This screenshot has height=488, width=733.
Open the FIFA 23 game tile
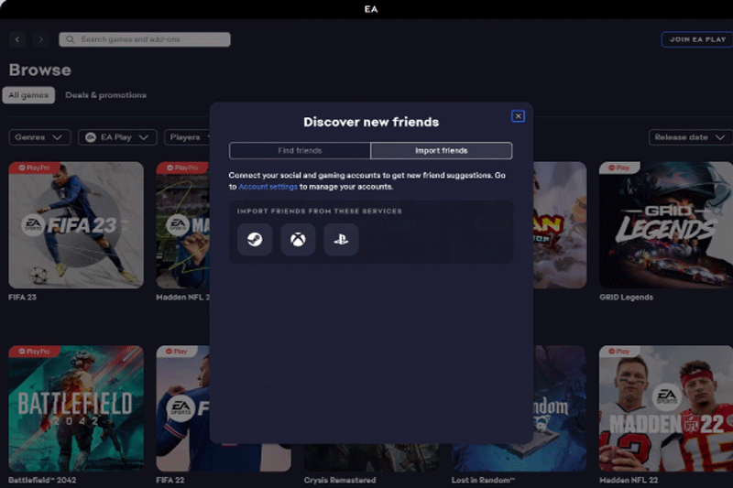pyautogui.click(x=76, y=225)
